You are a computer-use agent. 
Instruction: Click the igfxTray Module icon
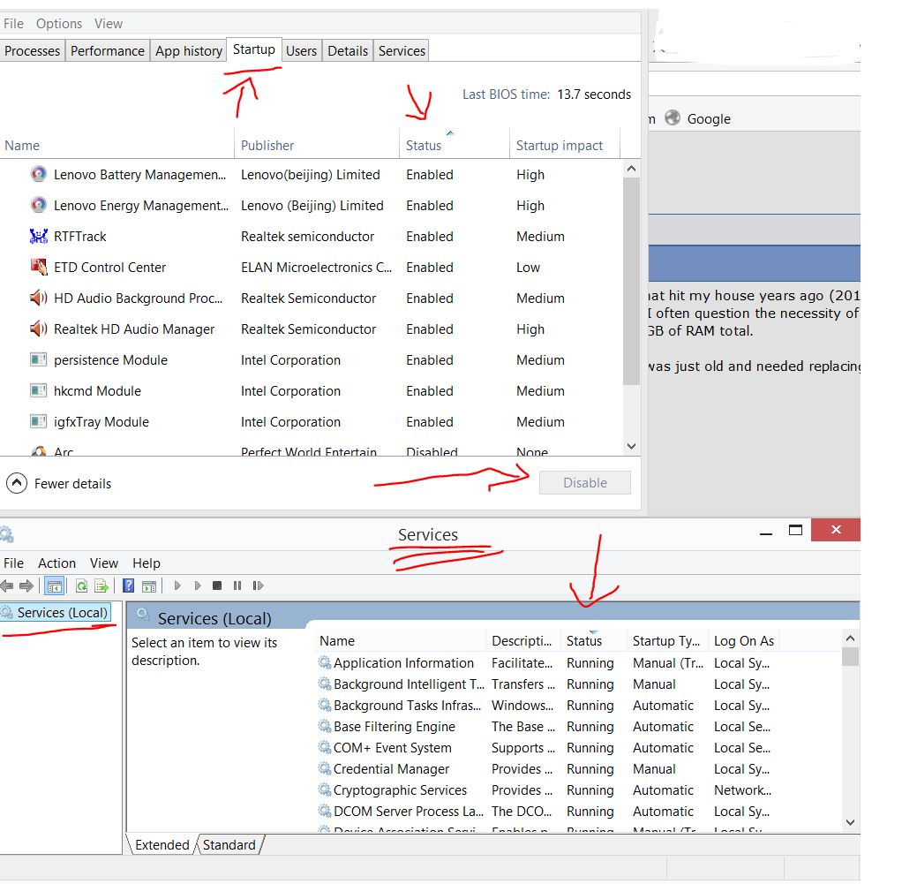pyautogui.click(x=39, y=422)
